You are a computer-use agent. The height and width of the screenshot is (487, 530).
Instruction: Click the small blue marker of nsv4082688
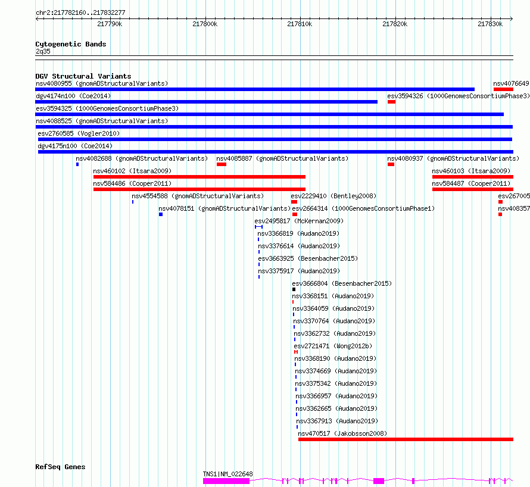coord(77,164)
